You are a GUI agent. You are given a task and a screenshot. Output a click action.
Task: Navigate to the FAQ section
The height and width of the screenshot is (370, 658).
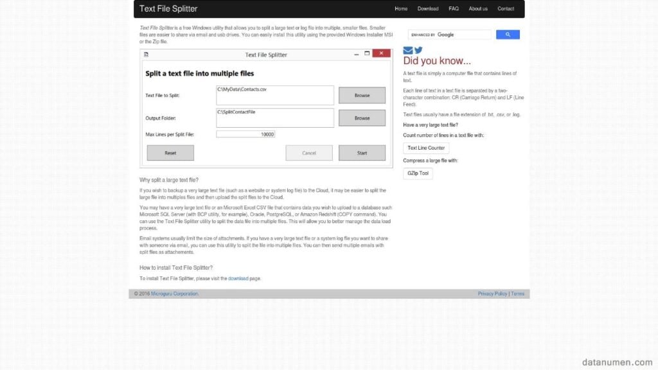coord(454,8)
